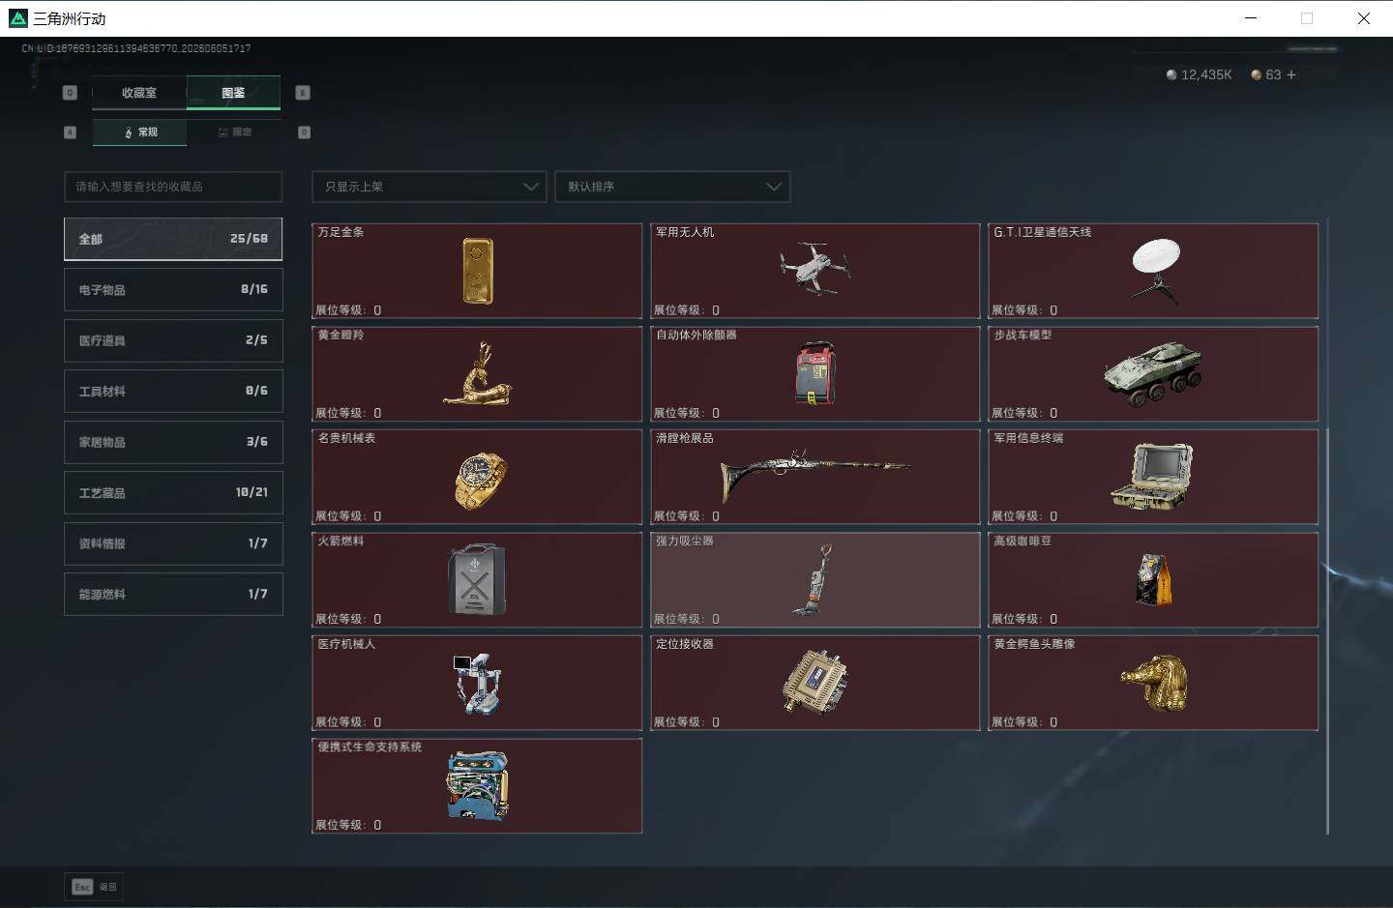
Task: Click the 三角洲行动 title bar app icon
Action: pyautogui.click(x=18, y=18)
